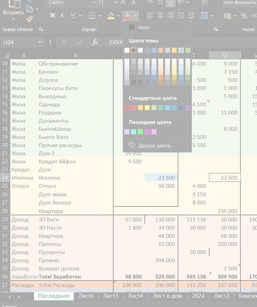Switch to the Последний sheet tab
Image resolution: width=257 pixels, height=307 pixels.
click(54, 296)
